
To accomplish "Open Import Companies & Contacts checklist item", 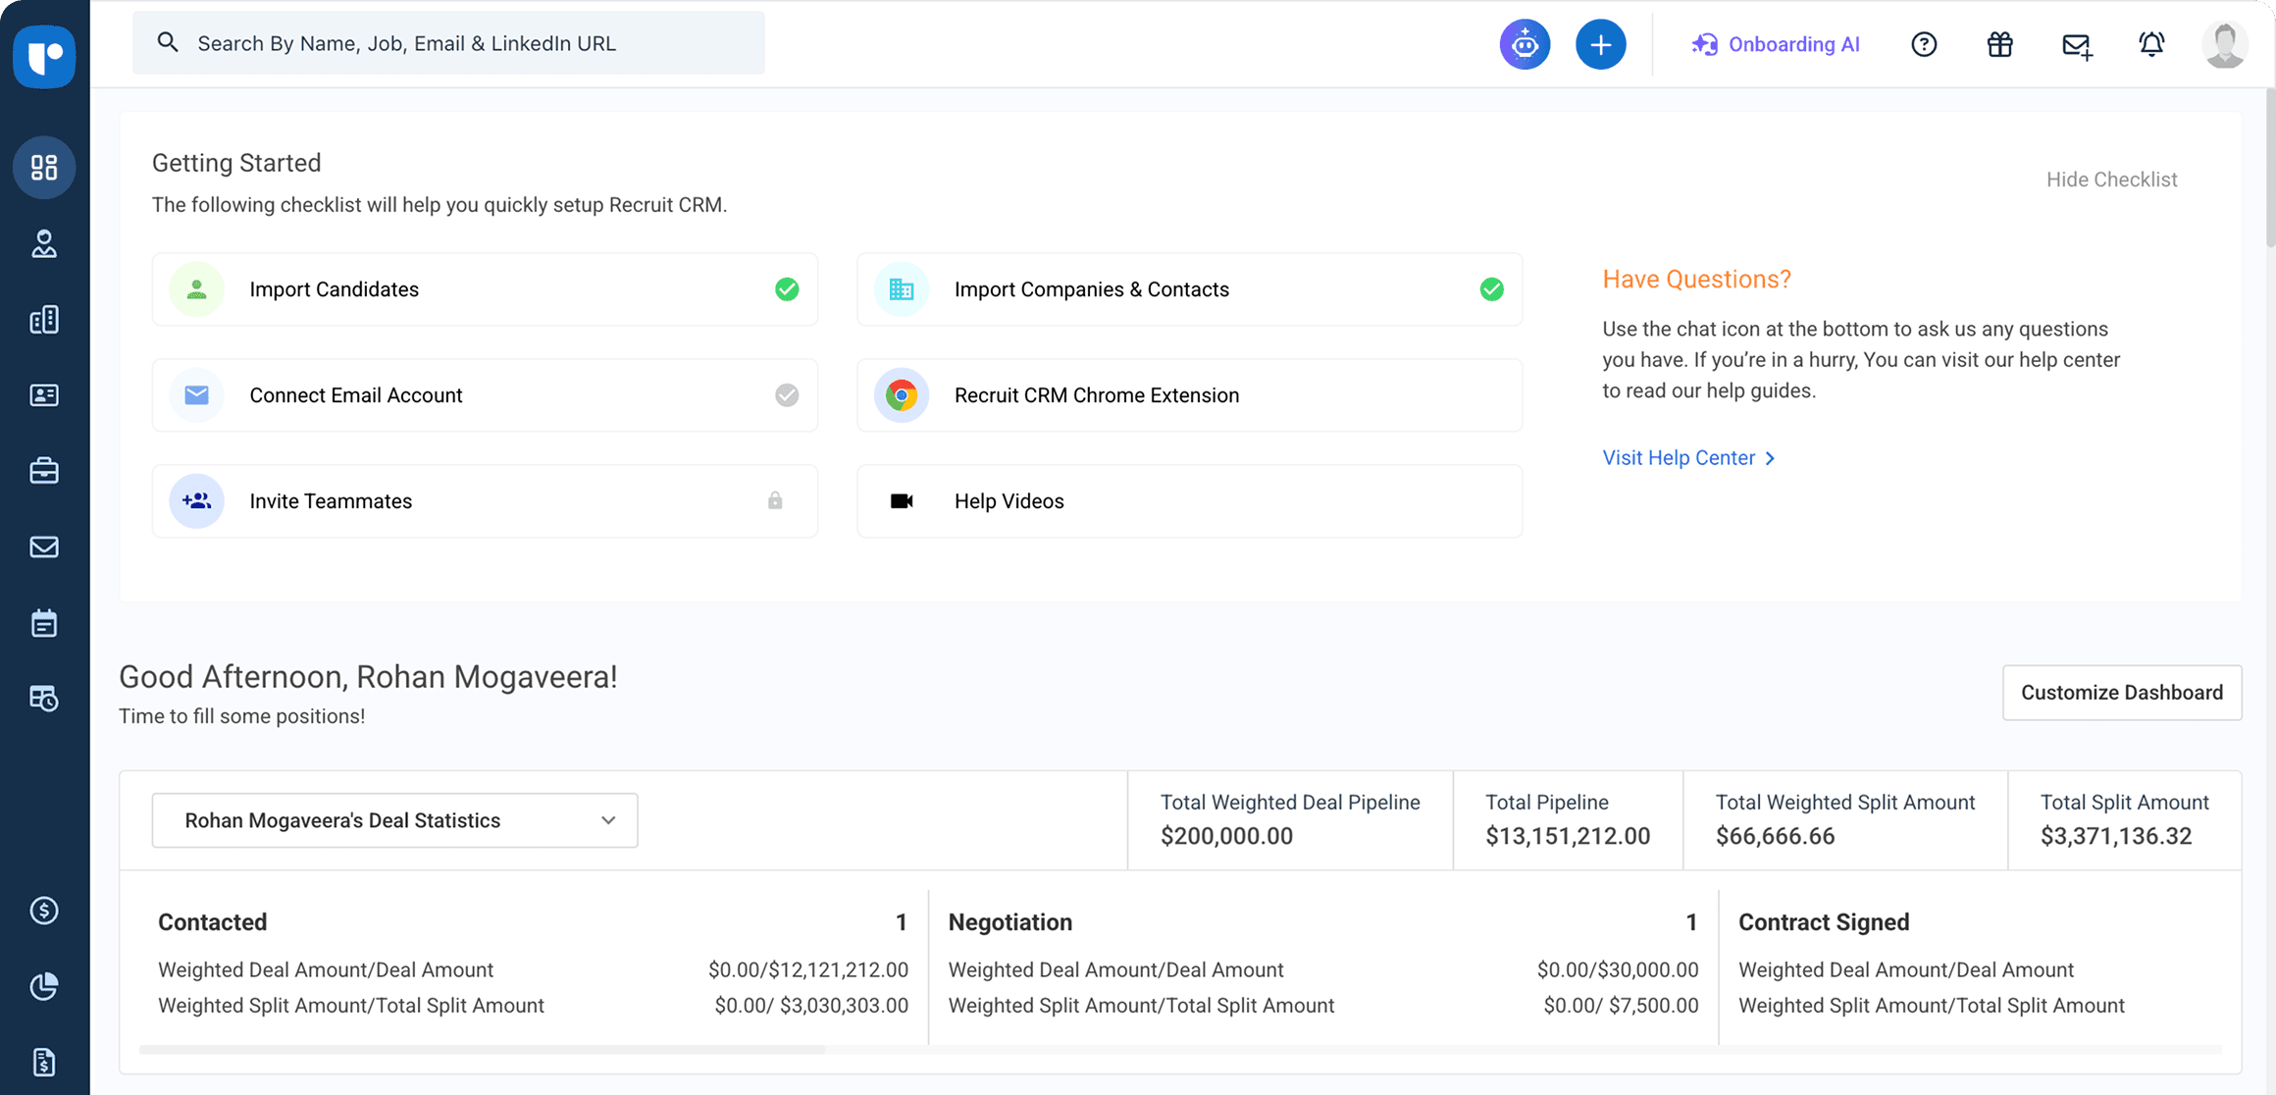I will 1189,289.
